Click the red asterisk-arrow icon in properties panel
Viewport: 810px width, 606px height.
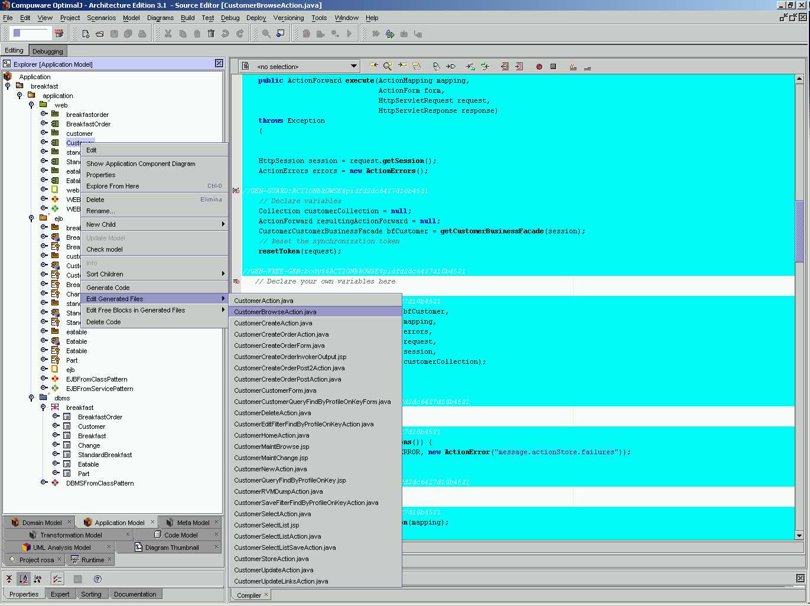(x=9, y=579)
